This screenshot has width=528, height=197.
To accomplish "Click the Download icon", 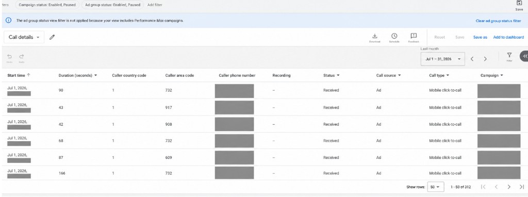I will pos(374,36).
